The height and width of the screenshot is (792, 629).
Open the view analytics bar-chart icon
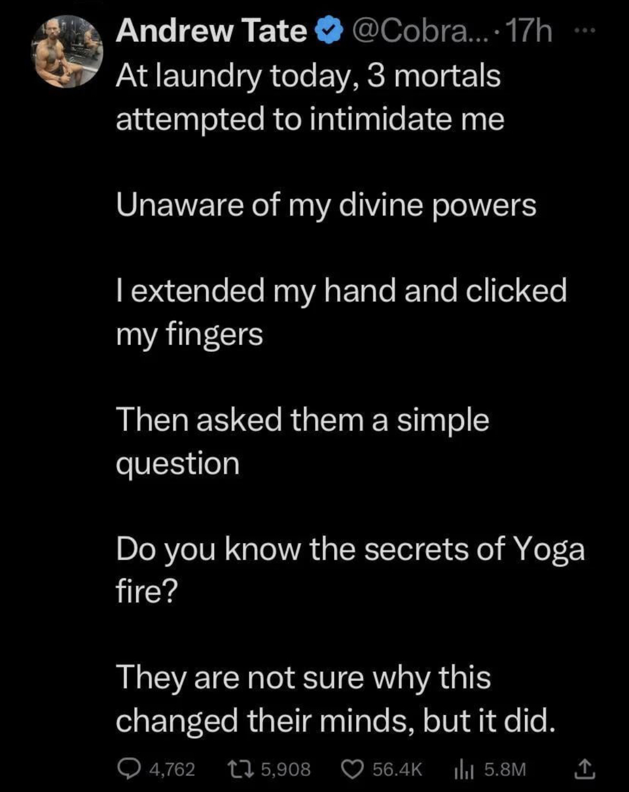click(464, 770)
